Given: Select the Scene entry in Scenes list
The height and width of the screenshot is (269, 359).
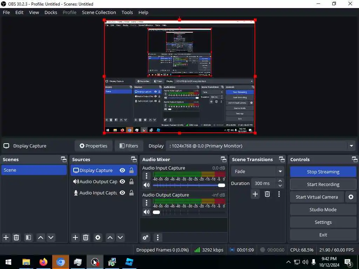Looking at the screenshot, I should 34,170.
